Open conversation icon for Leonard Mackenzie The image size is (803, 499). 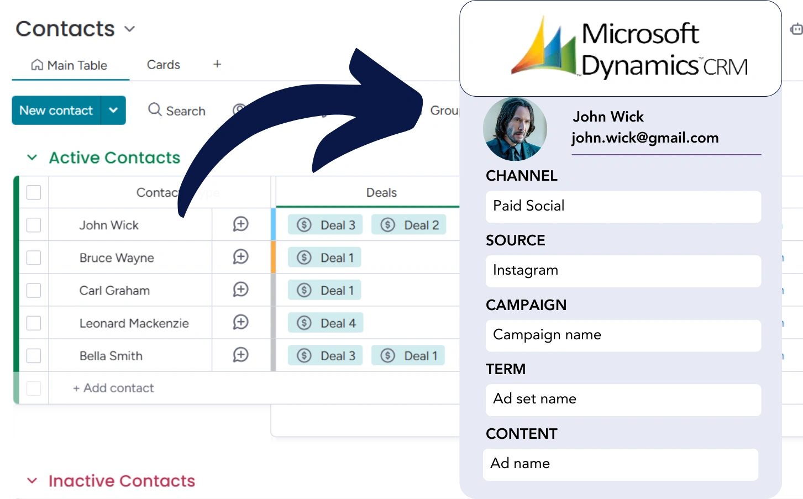pyautogui.click(x=240, y=322)
